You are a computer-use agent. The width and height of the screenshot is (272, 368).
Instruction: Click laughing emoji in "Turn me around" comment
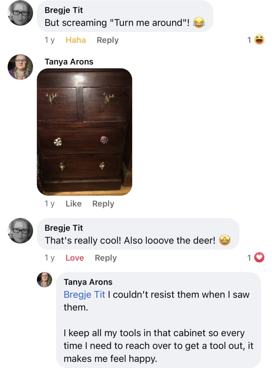pyautogui.click(x=199, y=23)
